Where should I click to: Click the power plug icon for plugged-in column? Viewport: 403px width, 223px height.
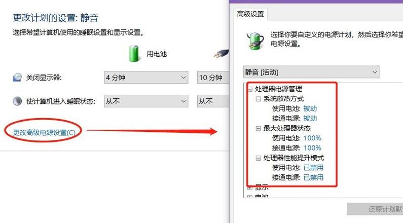[x=222, y=53]
